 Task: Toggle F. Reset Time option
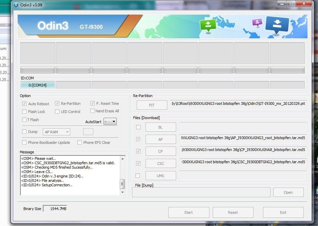[x=92, y=103]
